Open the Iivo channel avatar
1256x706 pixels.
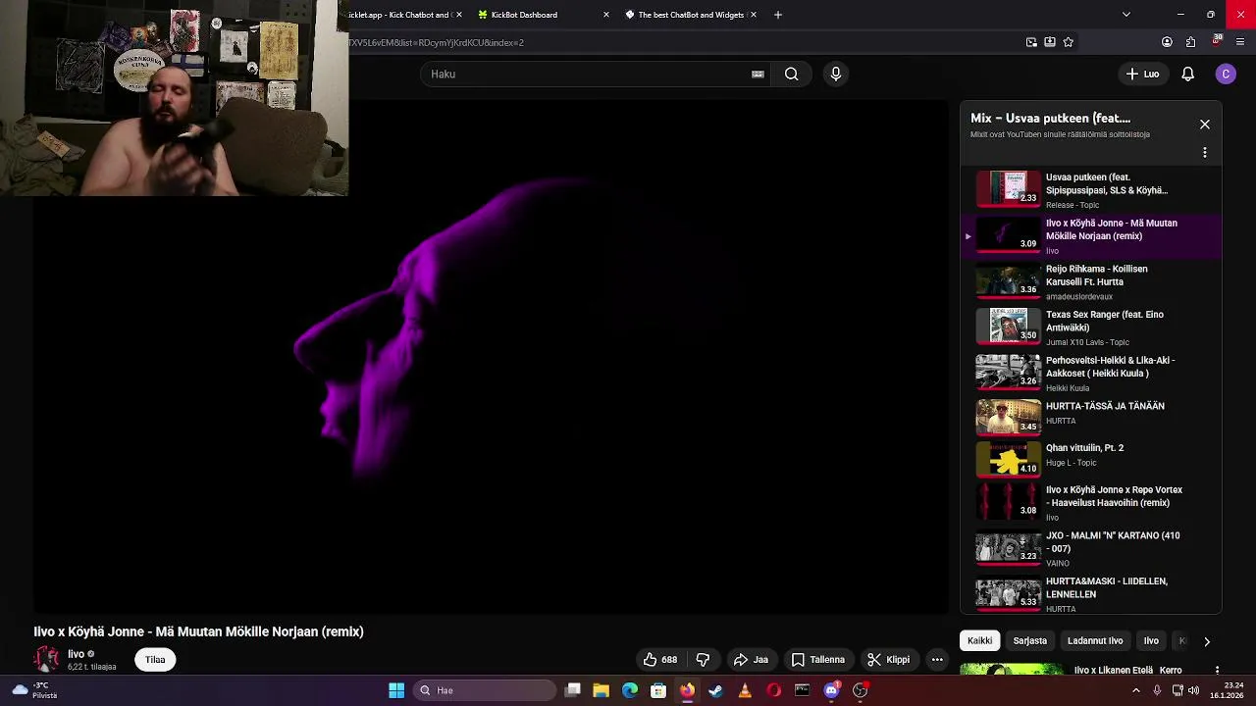46,659
